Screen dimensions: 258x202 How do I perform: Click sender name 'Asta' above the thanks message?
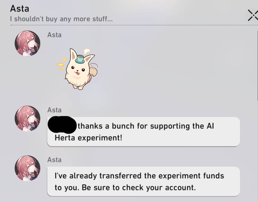(54, 110)
